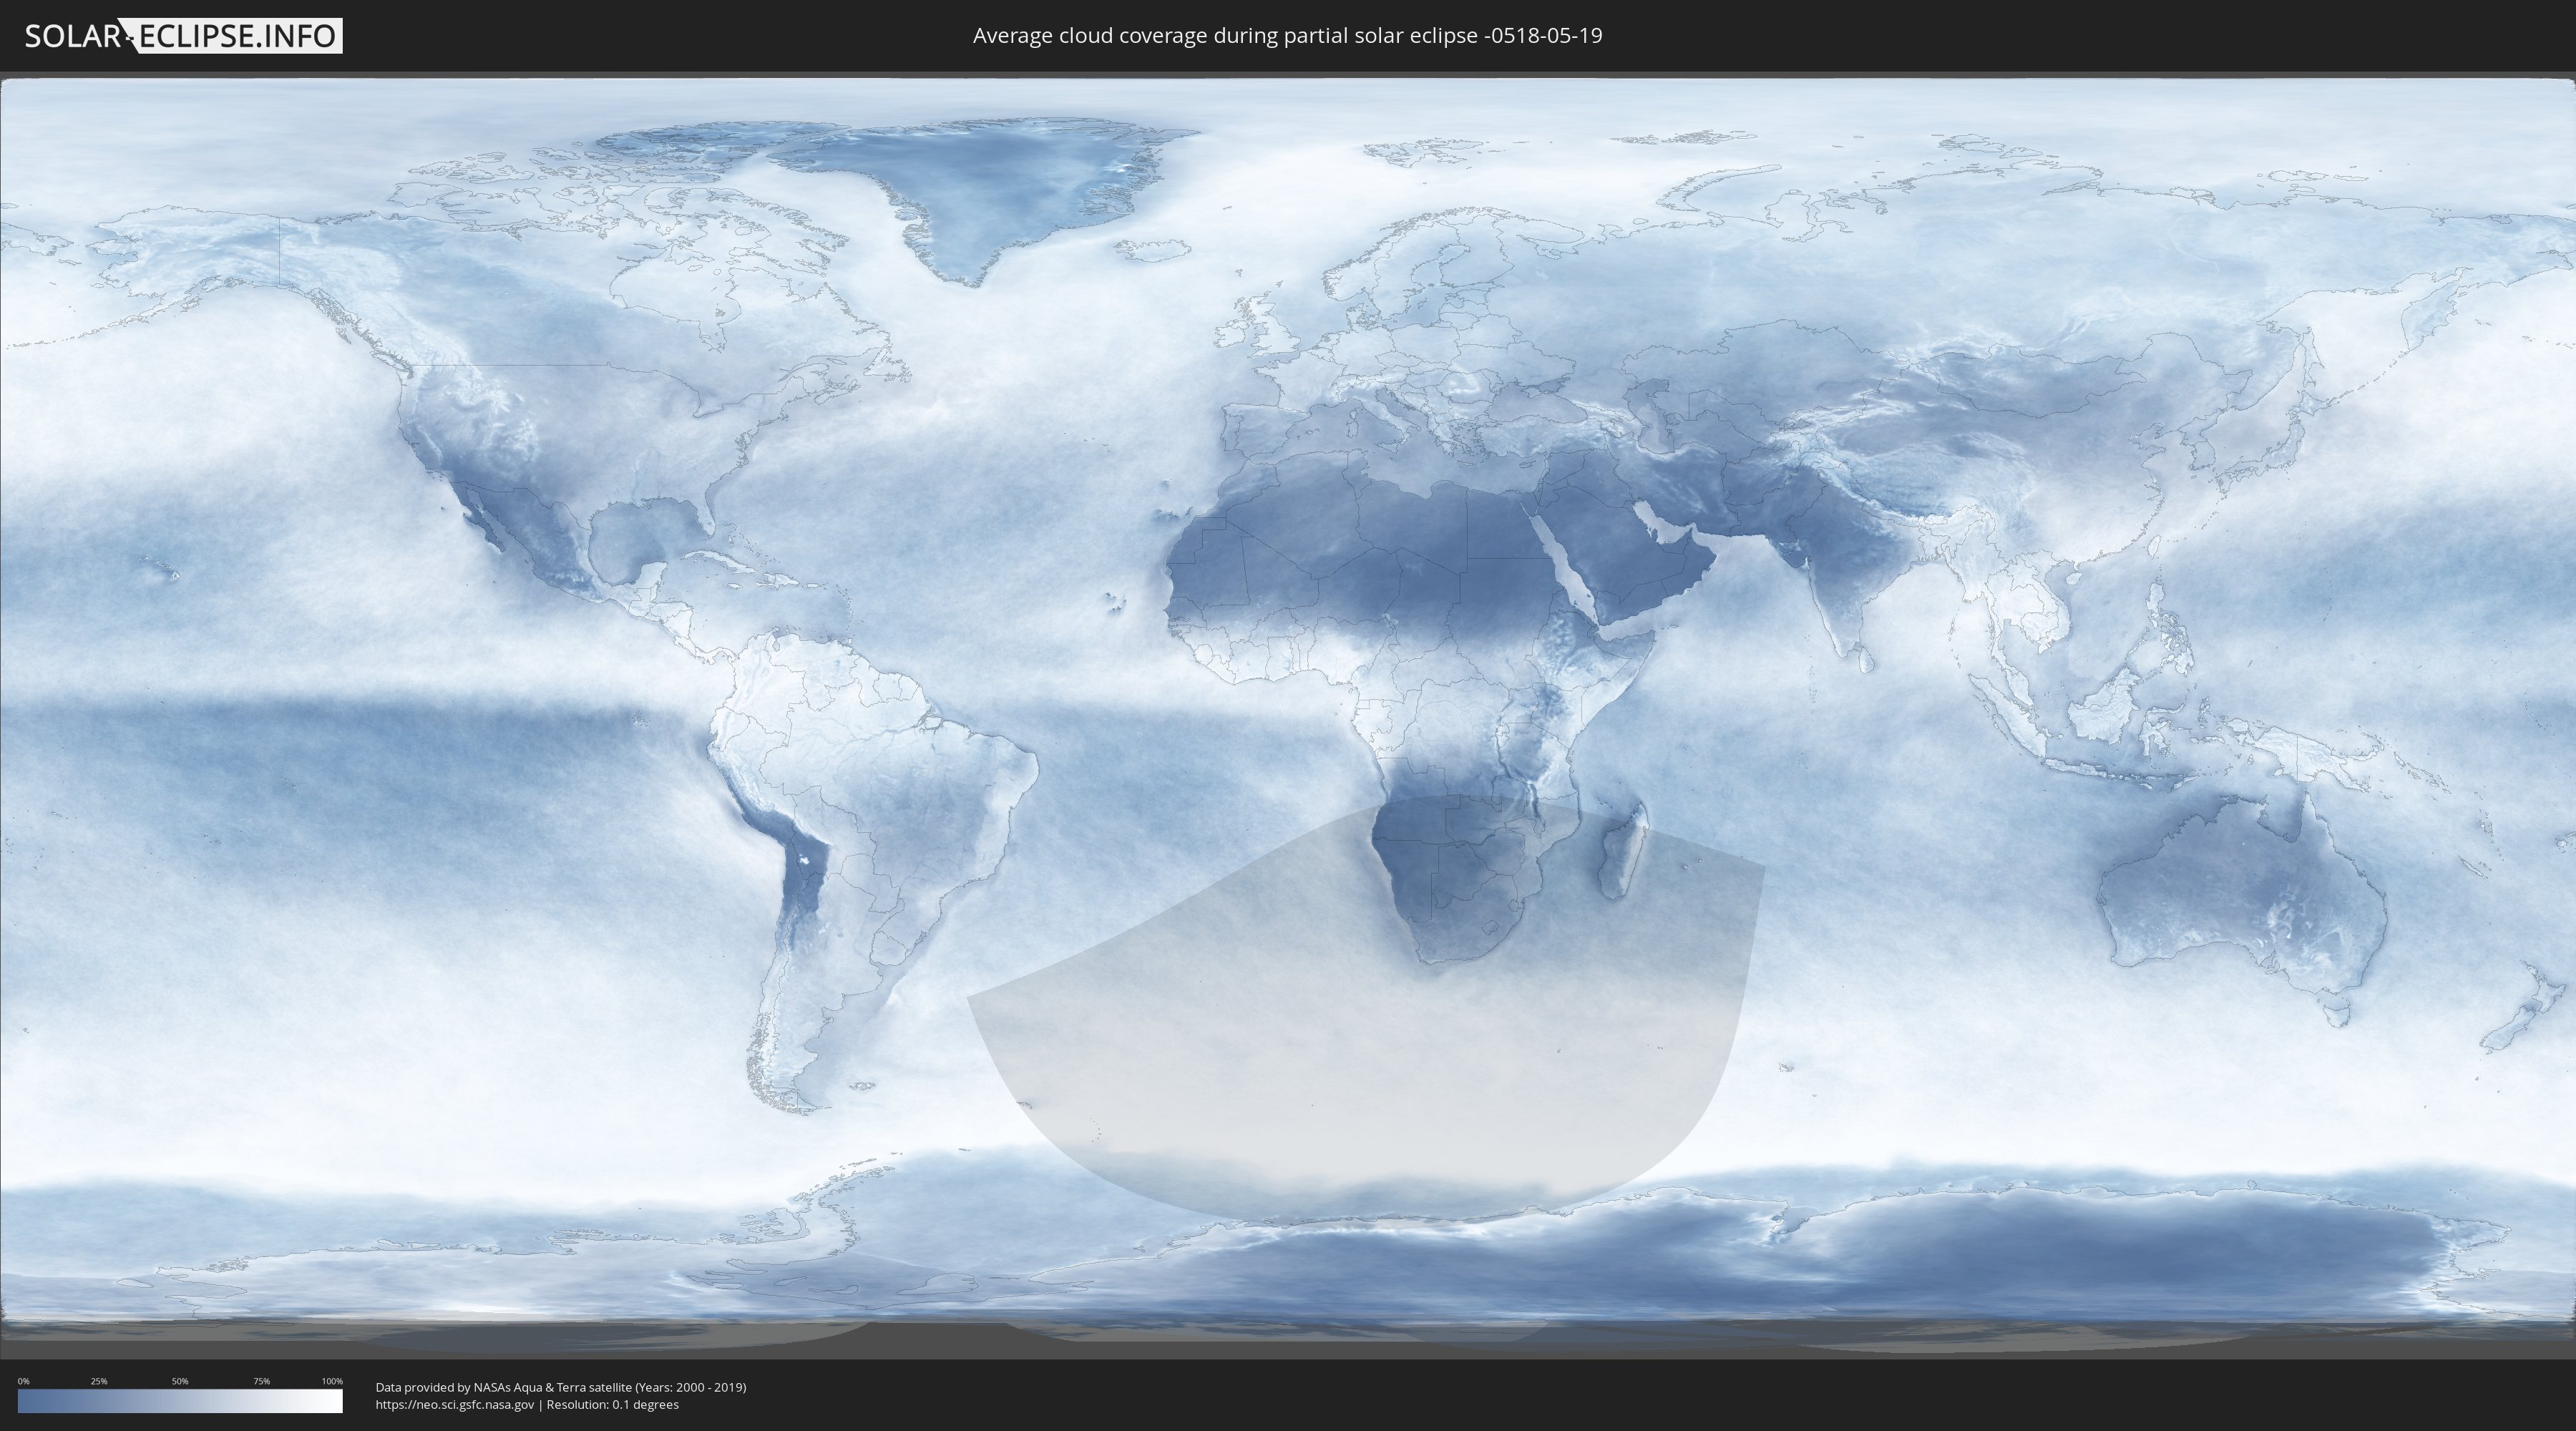The width and height of the screenshot is (2576, 1431).
Task: Click the 25% legend label
Action: pos(99,1381)
